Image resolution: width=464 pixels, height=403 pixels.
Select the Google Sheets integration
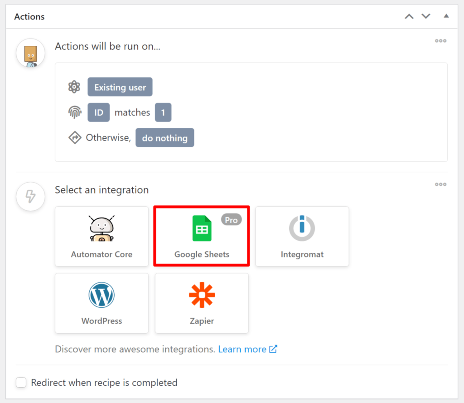pyautogui.click(x=202, y=236)
